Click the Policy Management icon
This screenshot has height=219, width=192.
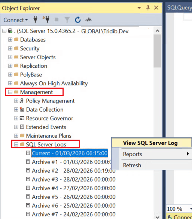point(22,101)
